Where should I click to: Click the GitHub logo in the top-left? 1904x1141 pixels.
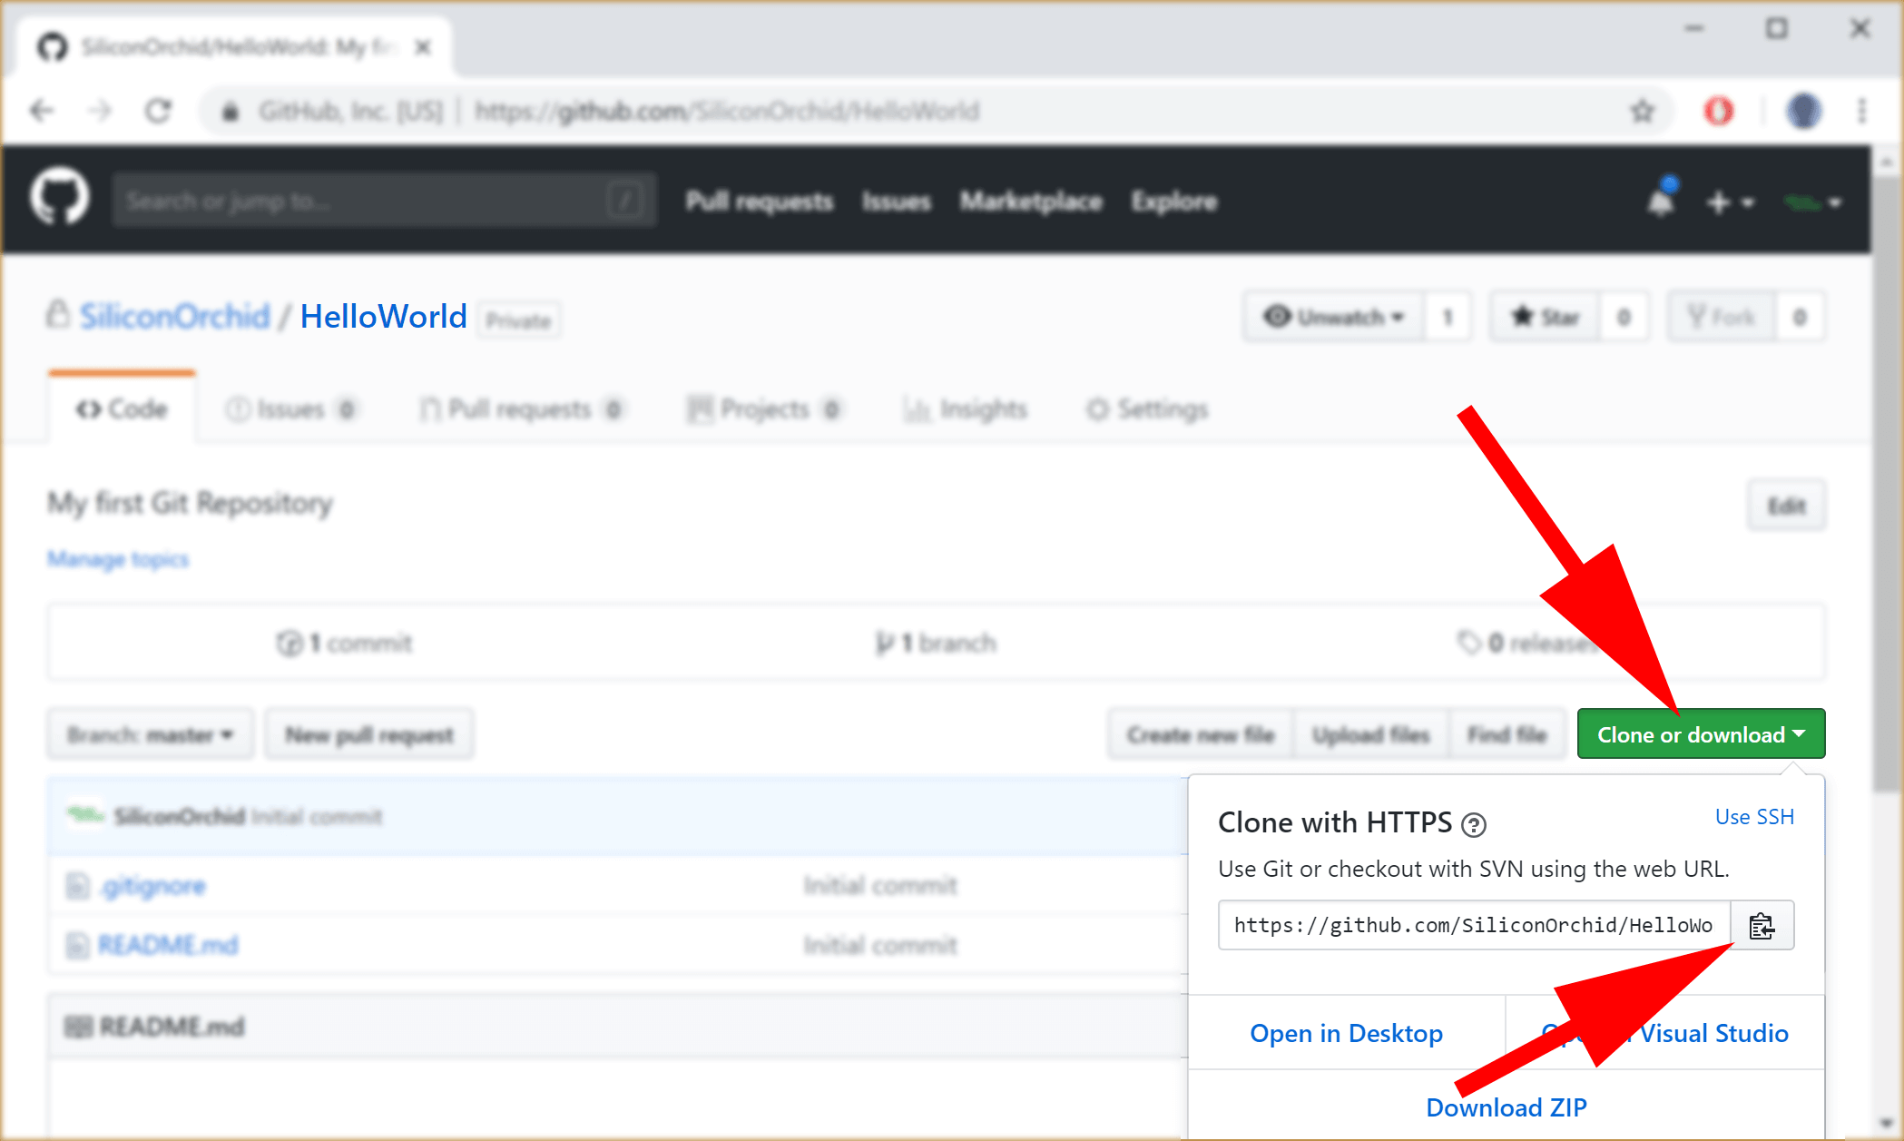(x=60, y=200)
